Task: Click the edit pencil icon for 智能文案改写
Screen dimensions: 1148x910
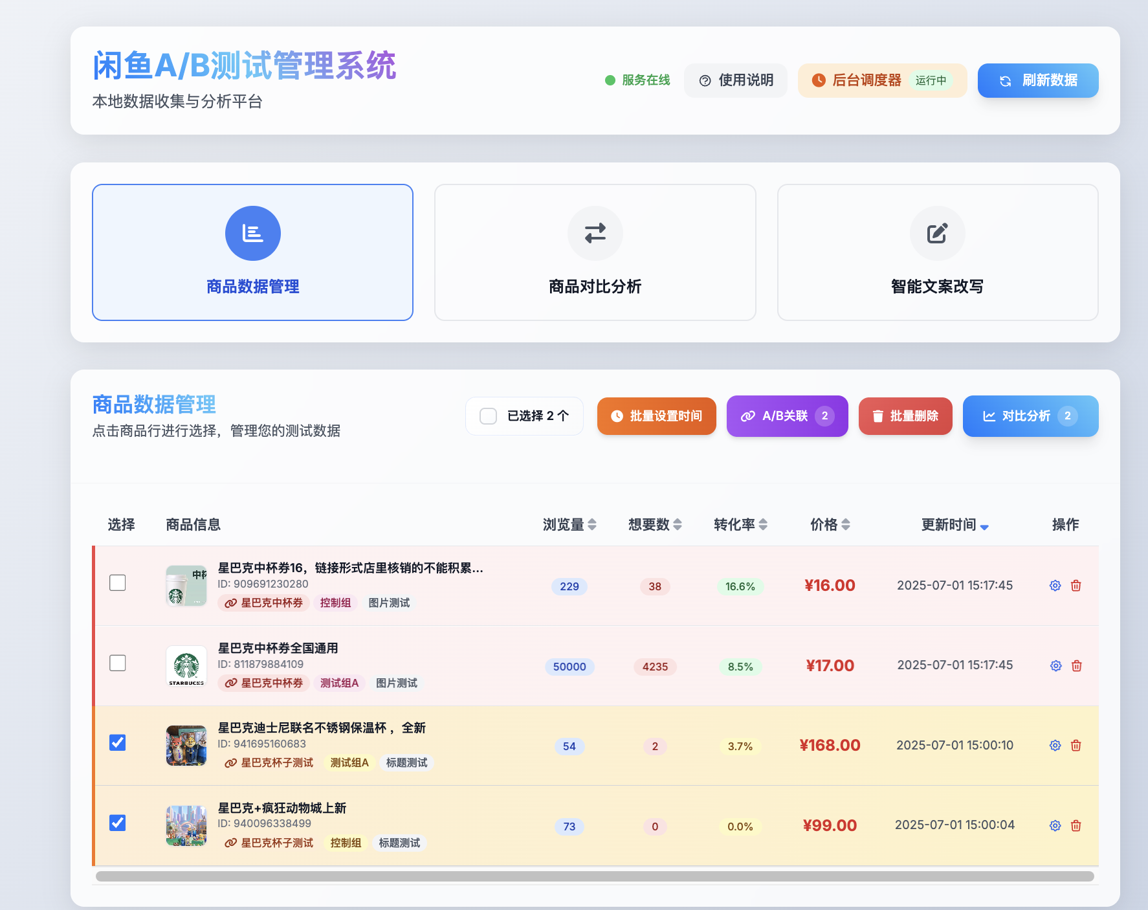Action: coord(937,233)
